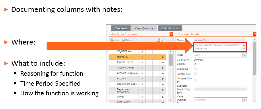
Task: Open help for the Available Columns panel
Action: pyautogui.click(x=171, y=34)
